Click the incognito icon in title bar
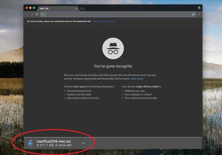 [x=199, y=8]
